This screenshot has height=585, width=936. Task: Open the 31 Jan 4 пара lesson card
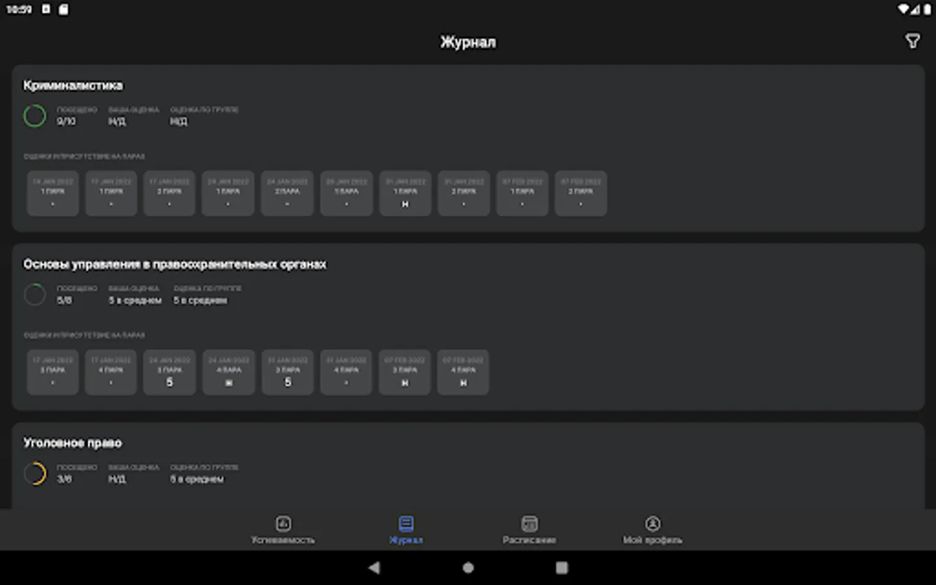click(x=346, y=372)
